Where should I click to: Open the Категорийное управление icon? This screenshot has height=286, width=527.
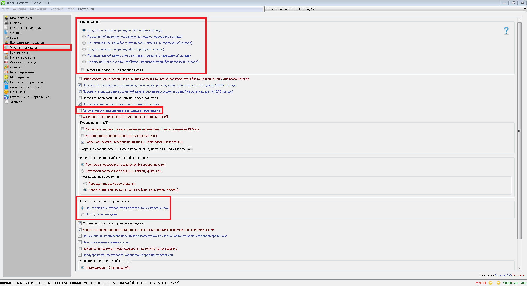point(6,97)
